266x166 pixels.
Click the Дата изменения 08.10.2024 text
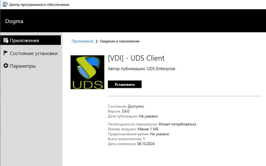[131, 144]
